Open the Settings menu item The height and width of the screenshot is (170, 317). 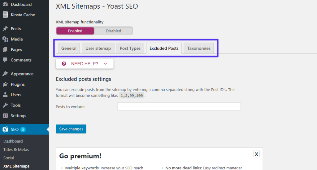pyautogui.click(x=18, y=116)
